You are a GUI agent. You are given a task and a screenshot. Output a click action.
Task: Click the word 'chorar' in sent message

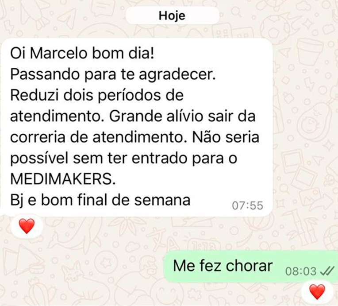(x=250, y=266)
